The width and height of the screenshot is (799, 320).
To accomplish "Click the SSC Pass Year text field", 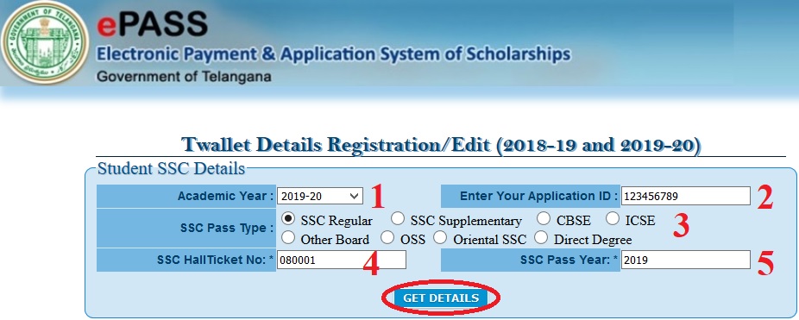I will click(685, 260).
